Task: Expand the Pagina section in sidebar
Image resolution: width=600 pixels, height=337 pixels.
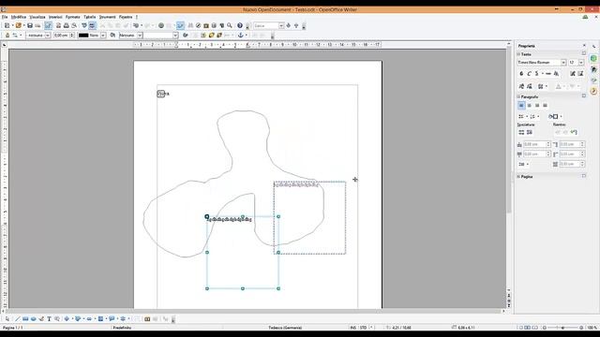Action: pyautogui.click(x=518, y=177)
